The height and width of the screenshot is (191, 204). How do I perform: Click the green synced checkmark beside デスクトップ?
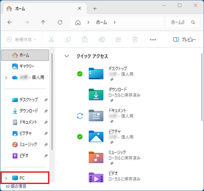coord(80,74)
